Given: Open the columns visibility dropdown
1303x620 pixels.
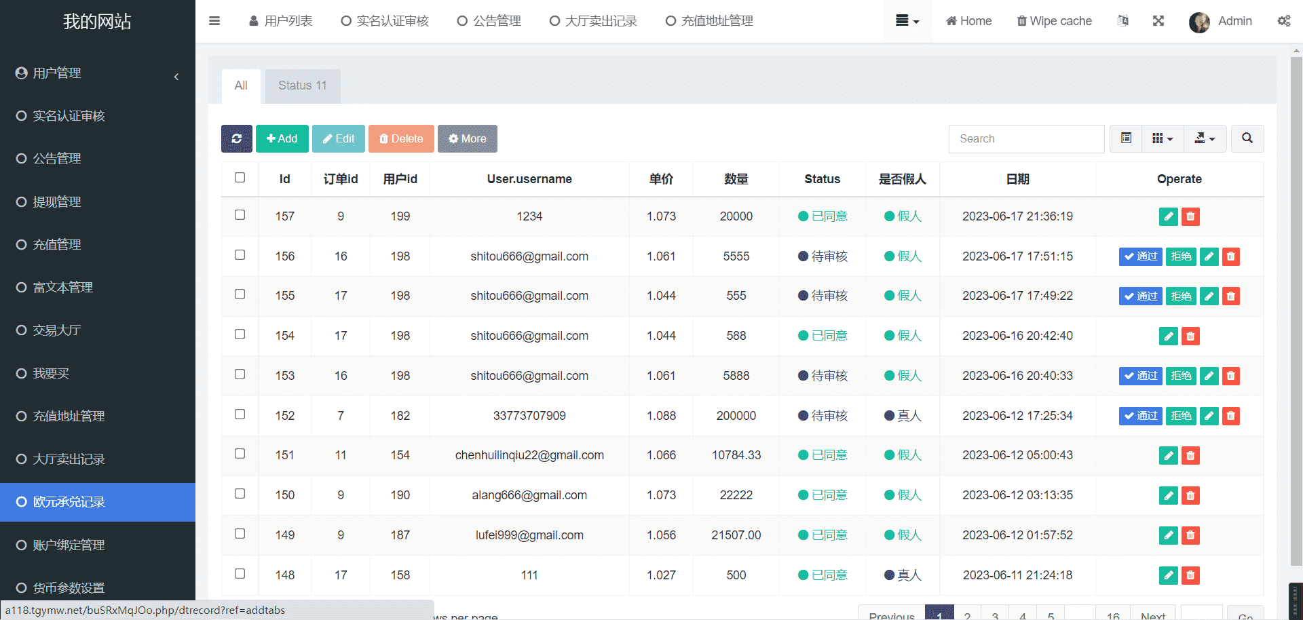Looking at the screenshot, I should coord(1163,138).
